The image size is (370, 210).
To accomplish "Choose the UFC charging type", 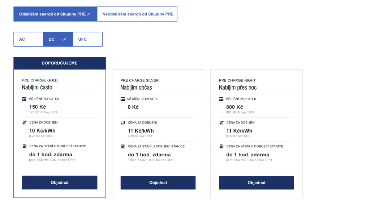I will [x=87, y=39].
